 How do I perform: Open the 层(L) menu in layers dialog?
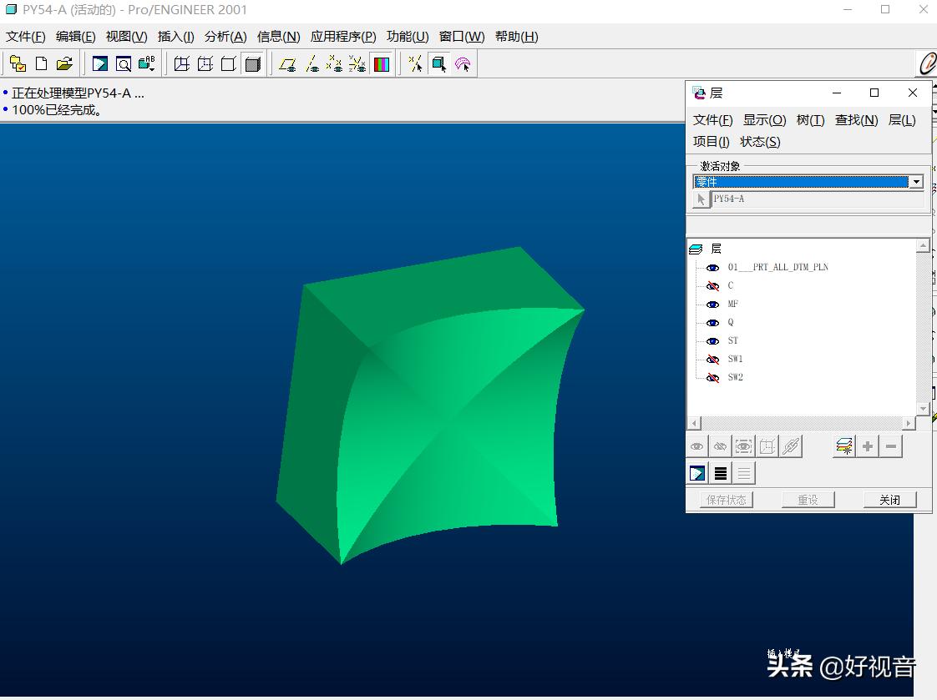pyautogui.click(x=902, y=120)
